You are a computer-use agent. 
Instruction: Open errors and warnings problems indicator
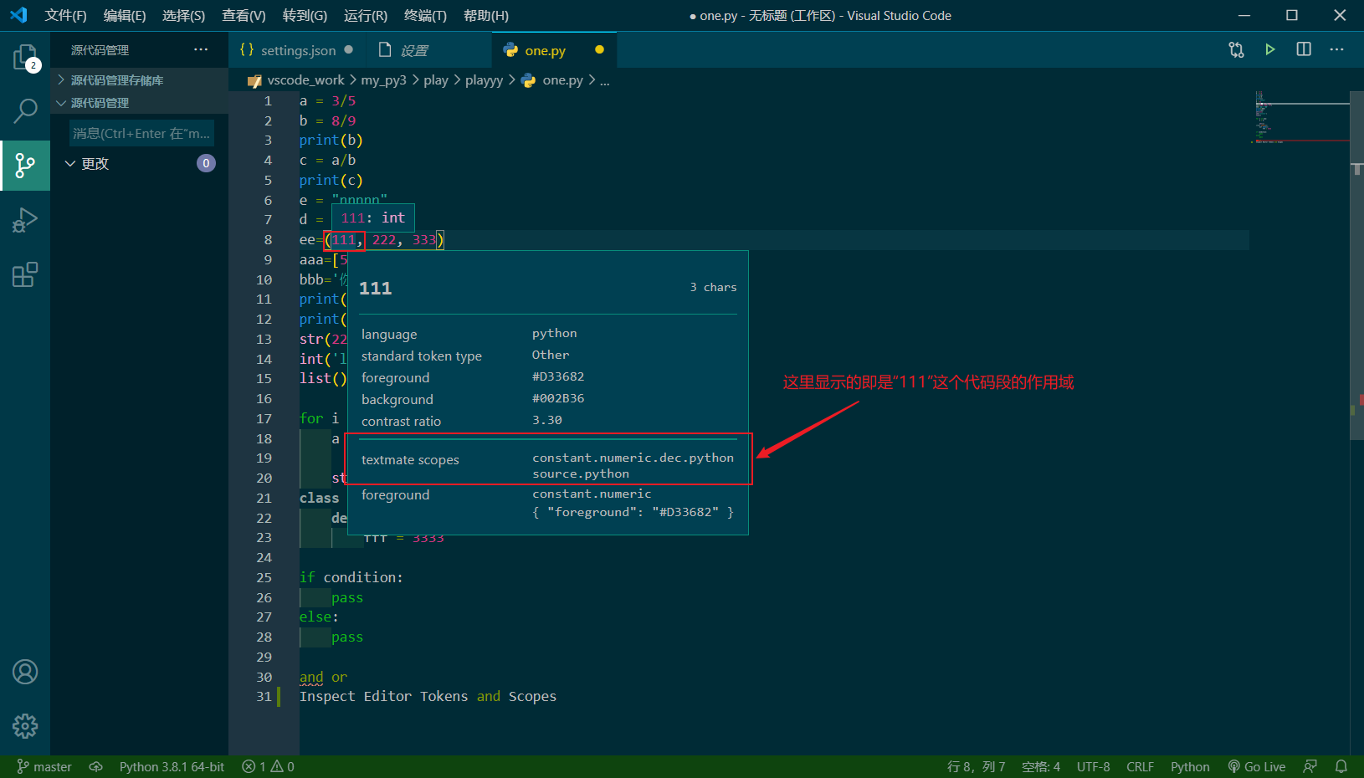pyautogui.click(x=268, y=766)
